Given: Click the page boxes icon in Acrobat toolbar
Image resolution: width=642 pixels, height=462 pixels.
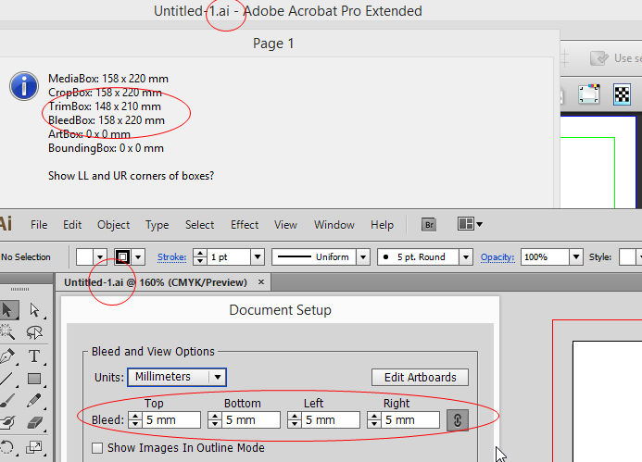Looking at the screenshot, I should tap(589, 94).
